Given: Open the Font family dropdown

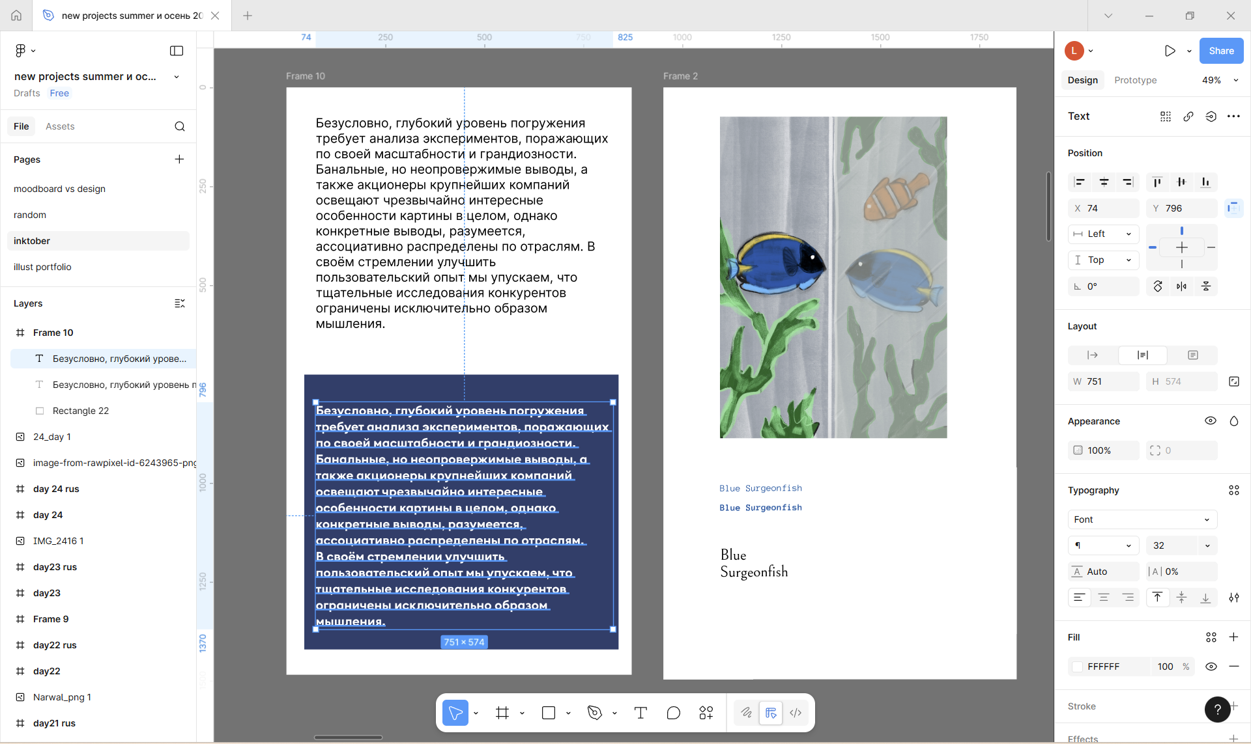Looking at the screenshot, I should [x=1142, y=519].
